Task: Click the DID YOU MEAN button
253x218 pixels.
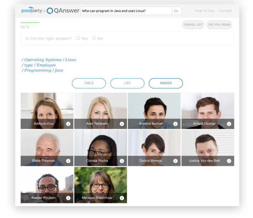Action: (x=219, y=25)
